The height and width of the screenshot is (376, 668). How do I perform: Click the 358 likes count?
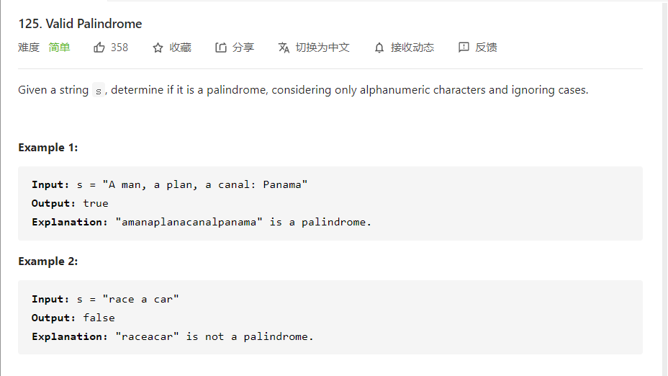pyautogui.click(x=119, y=48)
